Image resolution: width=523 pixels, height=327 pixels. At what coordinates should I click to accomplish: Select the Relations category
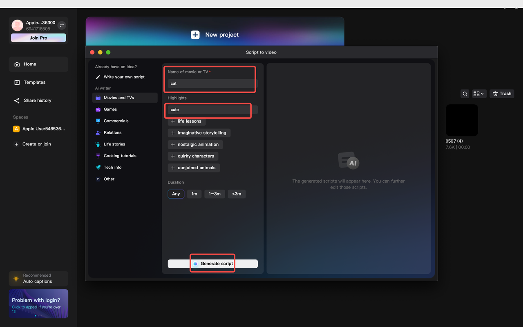112,132
